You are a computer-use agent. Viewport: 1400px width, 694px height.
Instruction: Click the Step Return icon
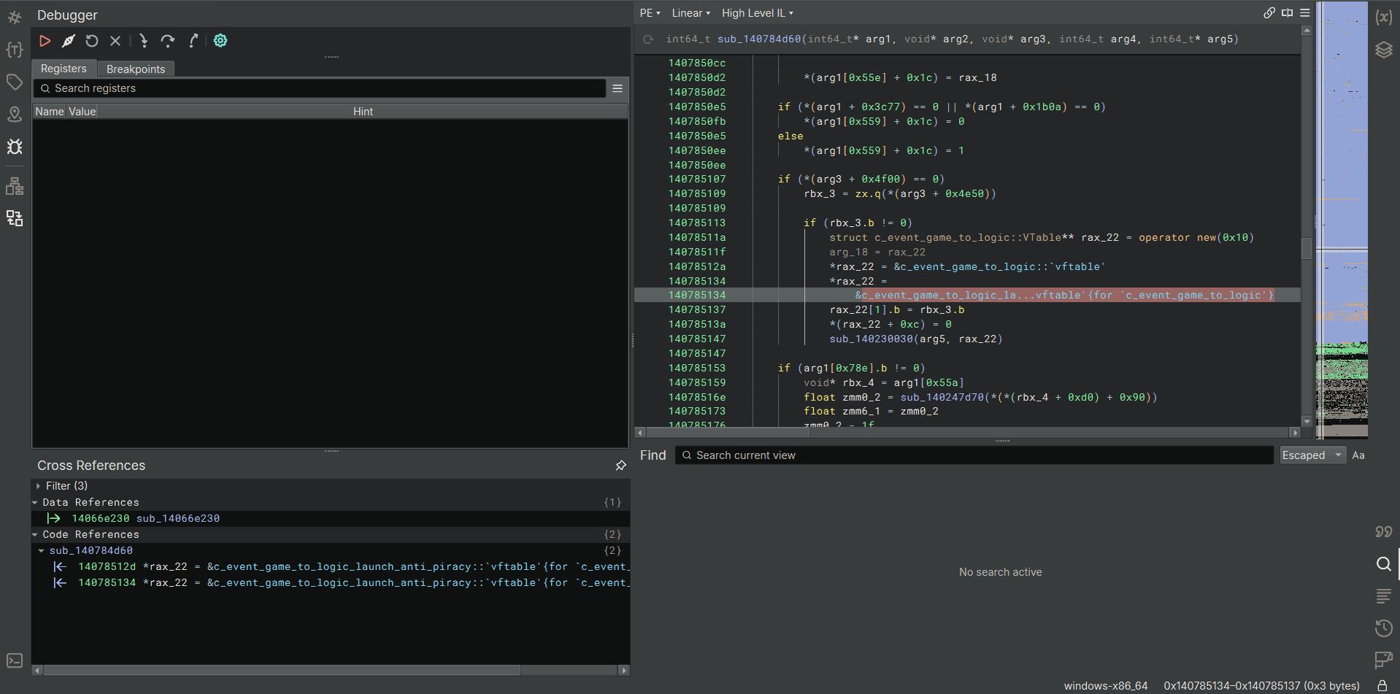pos(193,41)
